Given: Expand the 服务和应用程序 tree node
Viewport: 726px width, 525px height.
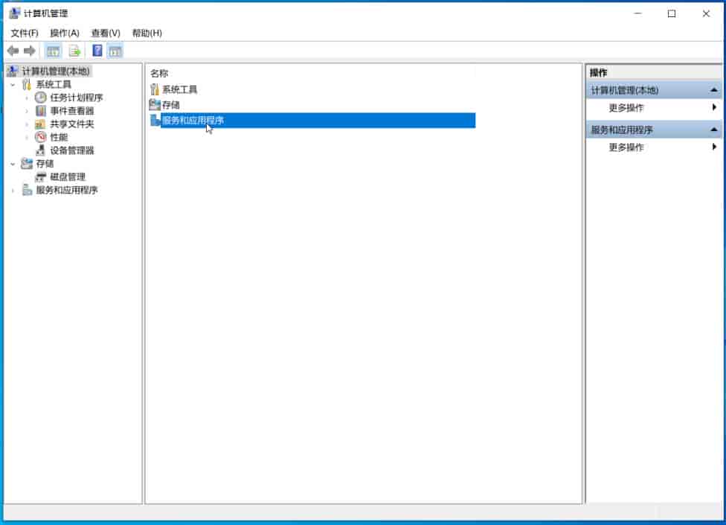Looking at the screenshot, I should [x=13, y=191].
